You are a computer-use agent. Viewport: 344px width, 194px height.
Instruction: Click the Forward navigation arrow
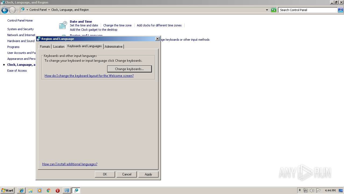[12, 10]
